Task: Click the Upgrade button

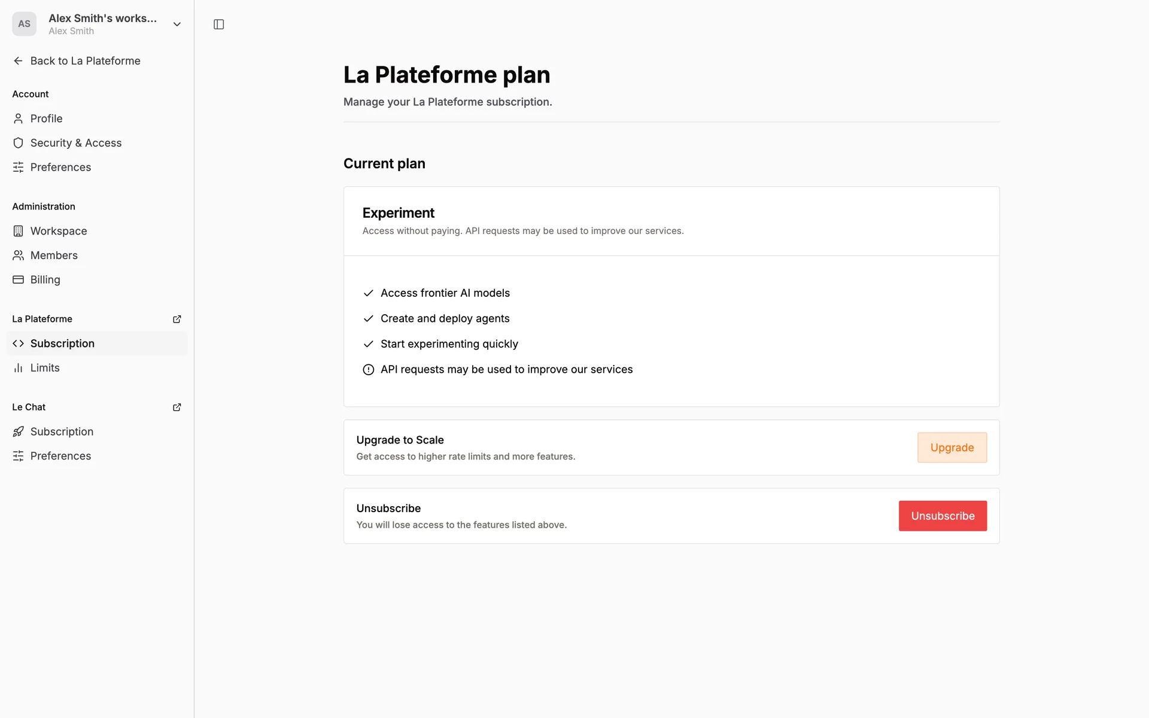Action: (952, 448)
